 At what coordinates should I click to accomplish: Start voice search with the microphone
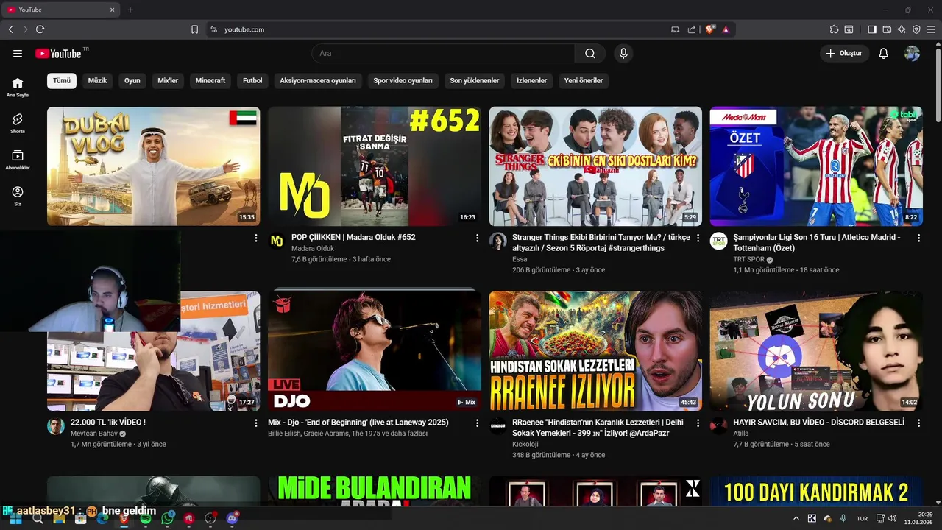click(x=623, y=54)
